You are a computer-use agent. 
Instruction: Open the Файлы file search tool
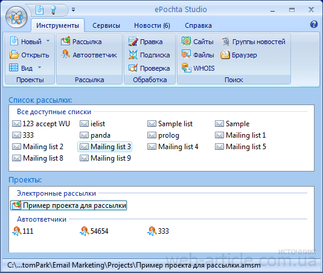coord(198,55)
